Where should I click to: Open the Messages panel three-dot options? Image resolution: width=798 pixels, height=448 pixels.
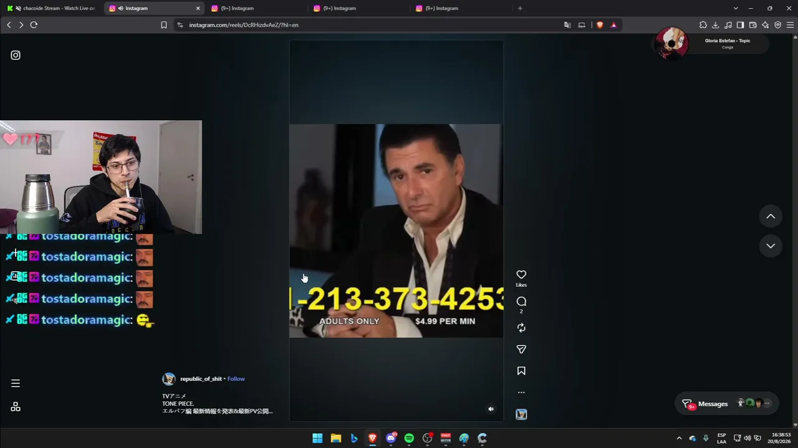point(767,403)
